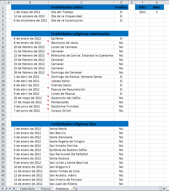Click 'San Julián y Santa Basilisa' cell
Image resolution: width=169 pixels, height=191 pixels.
pyautogui.click(x=81, y=163)
